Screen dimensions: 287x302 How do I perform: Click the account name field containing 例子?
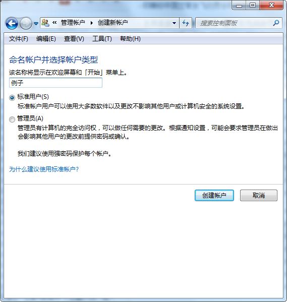tap(55, 83)
